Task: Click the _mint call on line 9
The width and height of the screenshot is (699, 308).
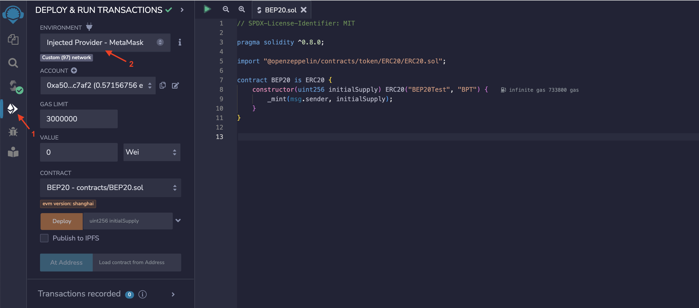Action: (330, 99)
